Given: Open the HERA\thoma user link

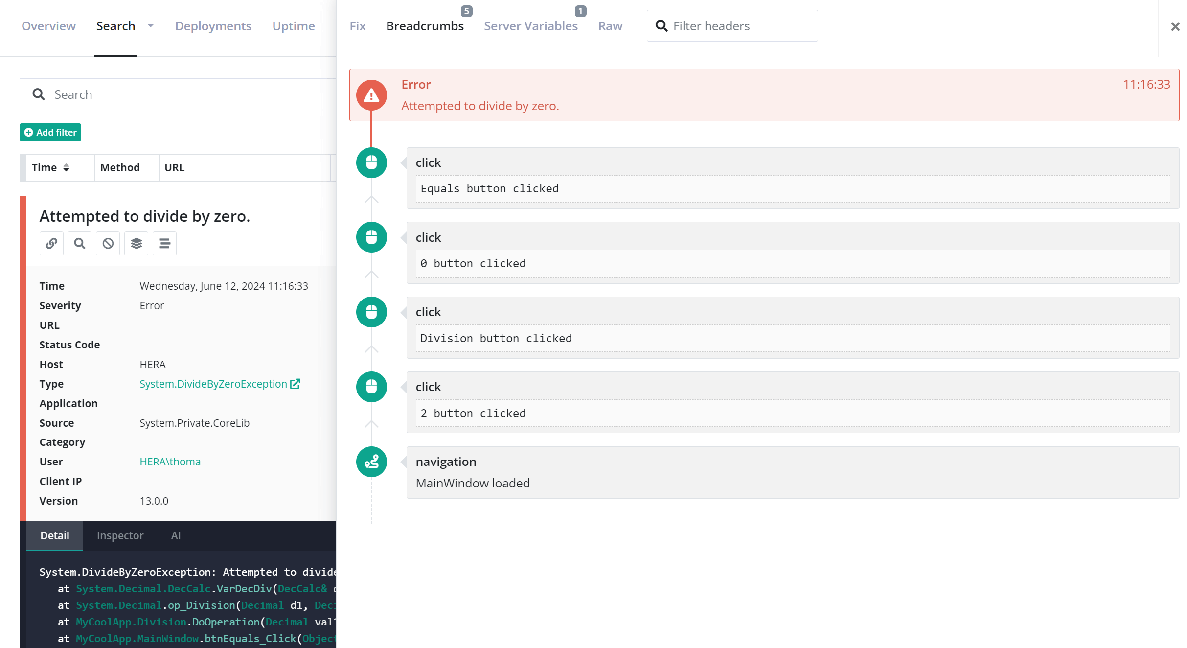Looking at the screenshot, I should 170,462.
